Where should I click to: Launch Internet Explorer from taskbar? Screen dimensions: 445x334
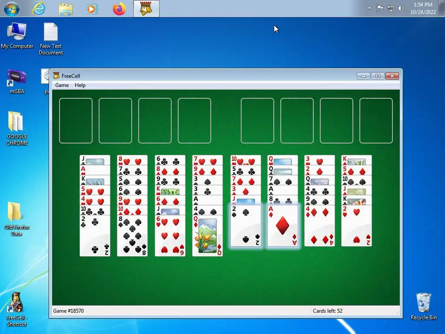coord(39,9)
